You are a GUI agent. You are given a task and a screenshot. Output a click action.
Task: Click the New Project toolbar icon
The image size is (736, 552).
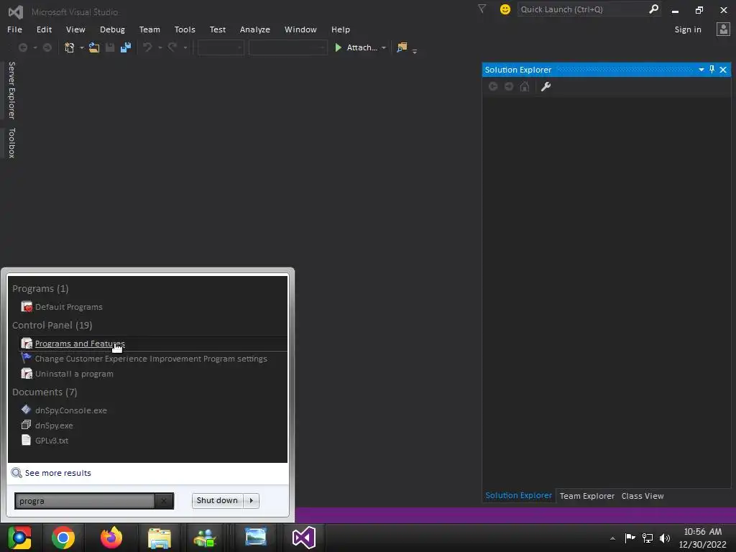(x=70, y=47)
